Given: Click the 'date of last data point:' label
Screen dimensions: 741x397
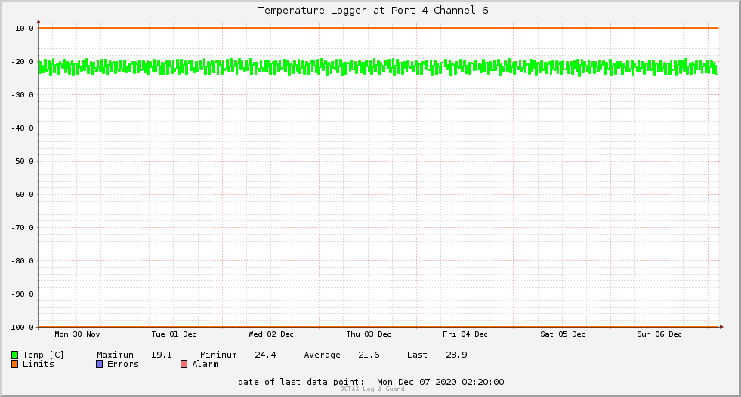Looking at the screenshot, I should tap(301, 382).
